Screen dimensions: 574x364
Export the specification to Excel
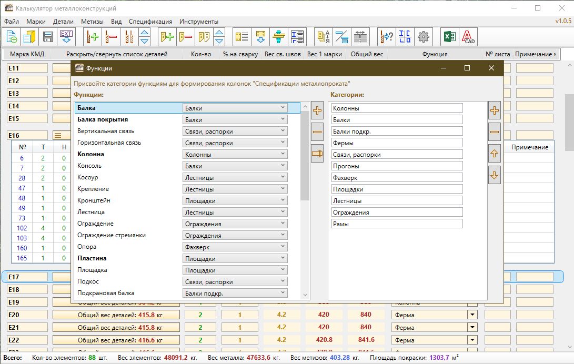[449, 37]
